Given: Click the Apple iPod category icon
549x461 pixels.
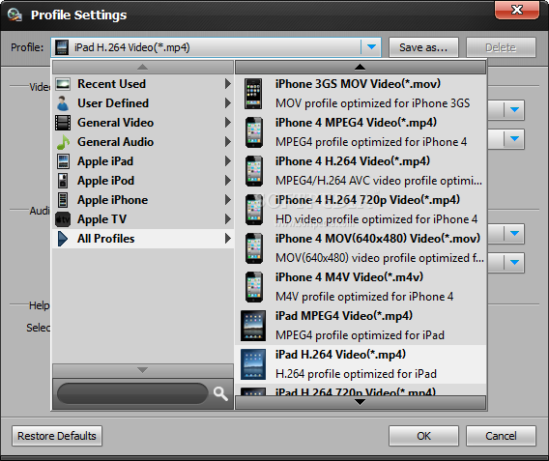Looking at the screenshot, I should click(63, 181).
